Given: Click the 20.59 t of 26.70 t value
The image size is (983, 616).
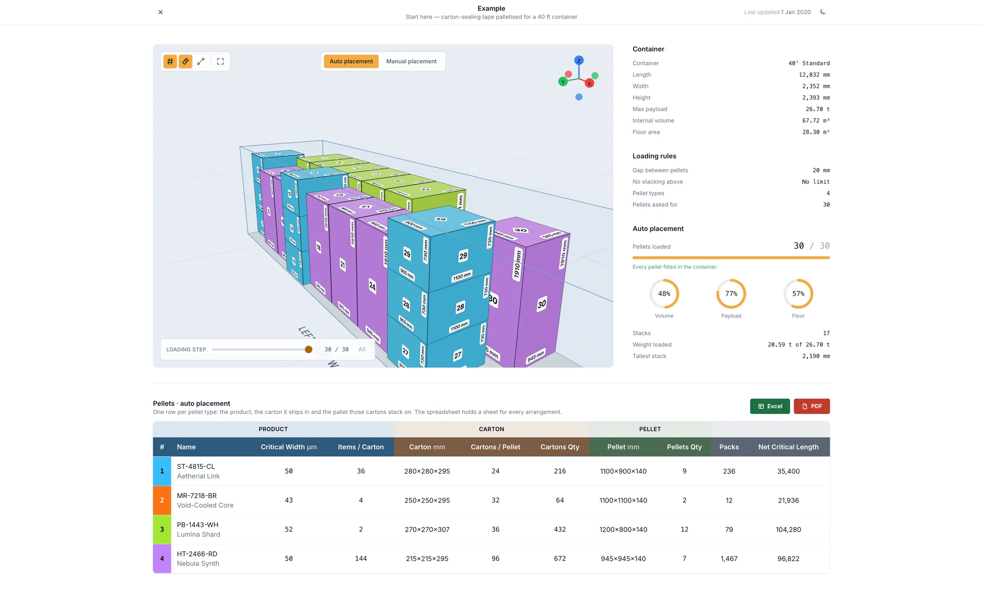Looking at the screenshot, I should point(799,345).
